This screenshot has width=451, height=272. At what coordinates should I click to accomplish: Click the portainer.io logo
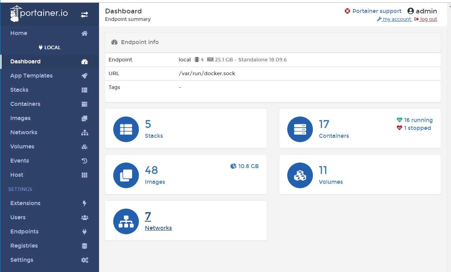(x=39, y=13)
